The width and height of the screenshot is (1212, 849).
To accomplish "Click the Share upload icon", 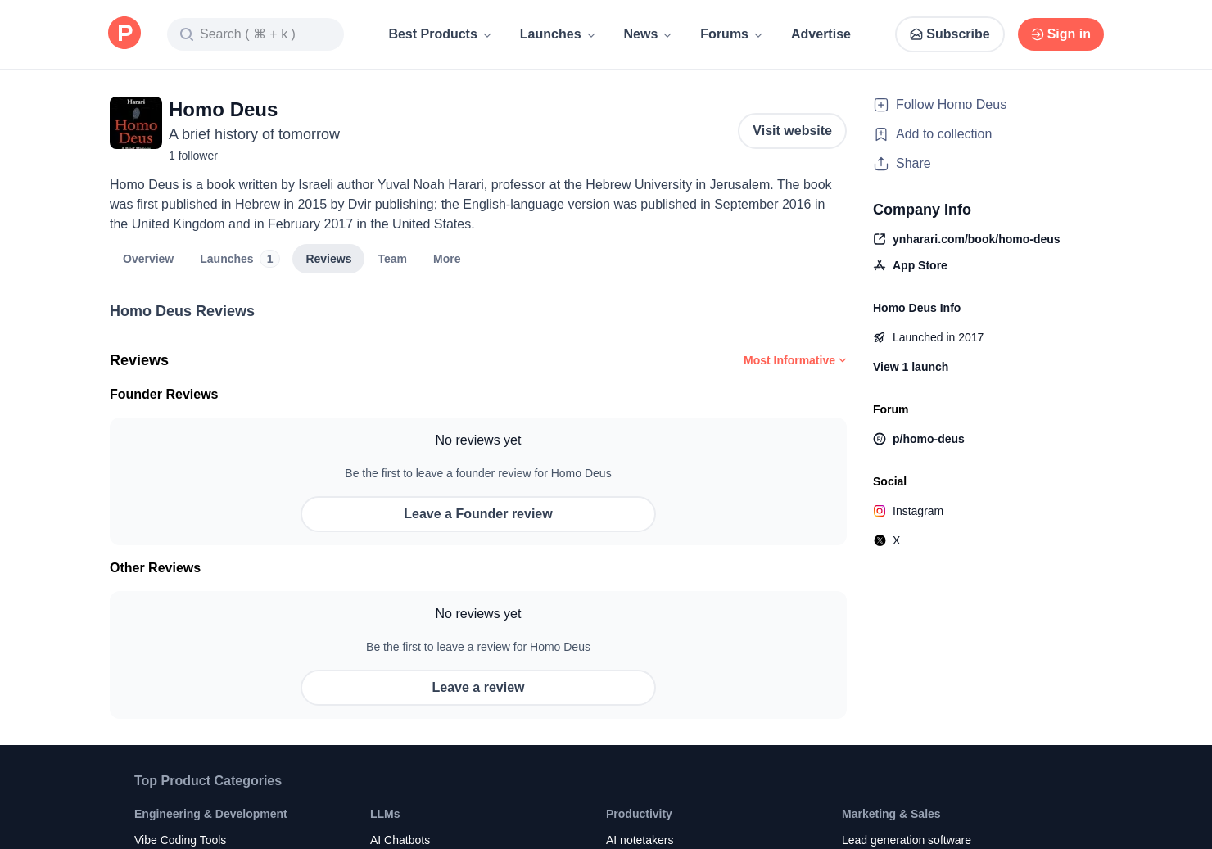I will tap(881, 164).
